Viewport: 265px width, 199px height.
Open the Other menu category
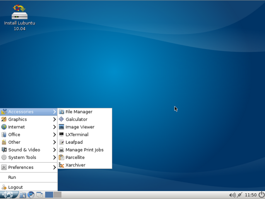[x=29, y=142]
